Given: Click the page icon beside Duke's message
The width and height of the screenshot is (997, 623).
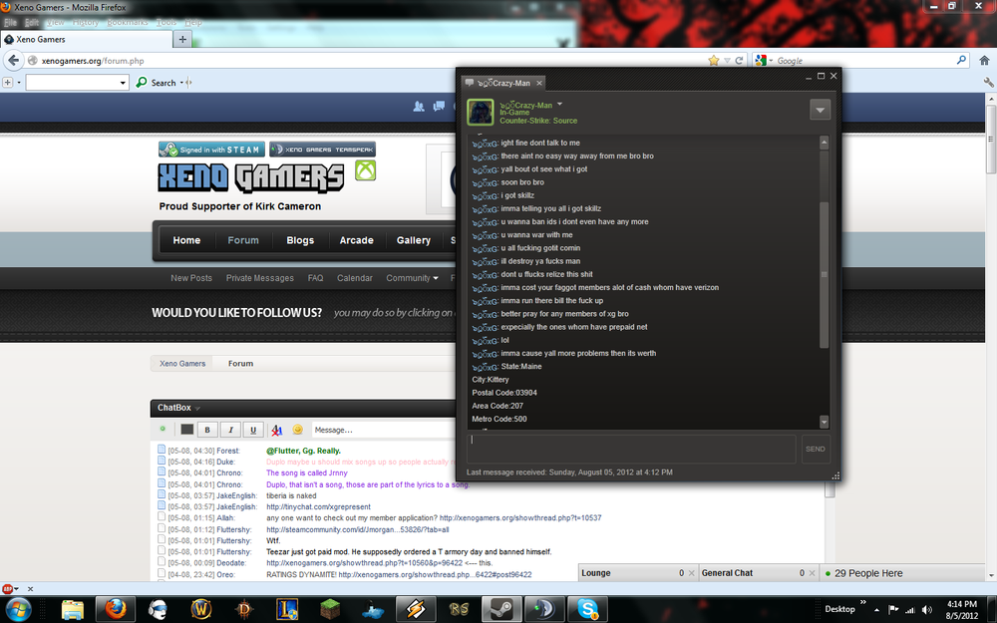Looking at the screenshot, I should [x=162, y=461].
